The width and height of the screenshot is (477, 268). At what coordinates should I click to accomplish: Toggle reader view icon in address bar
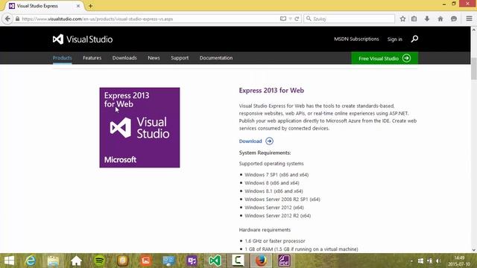283,19
